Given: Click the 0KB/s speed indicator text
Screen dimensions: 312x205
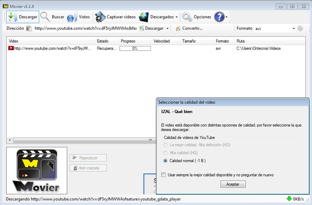Looking at the screenshot, I should (298, 199).
